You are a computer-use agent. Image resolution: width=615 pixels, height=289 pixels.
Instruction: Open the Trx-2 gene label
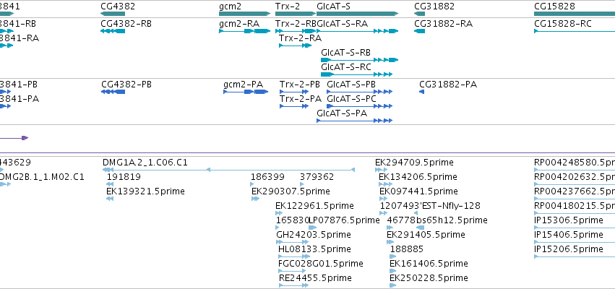288,7
